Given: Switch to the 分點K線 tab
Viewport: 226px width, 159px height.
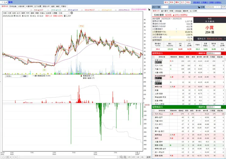Looking at the screenshot, I should pyautogui.click(x=21, y=6).
